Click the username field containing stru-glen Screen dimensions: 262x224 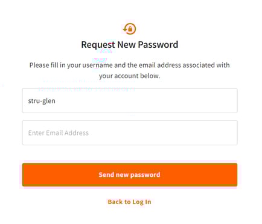pyautogui.click(x=130, y=100)
